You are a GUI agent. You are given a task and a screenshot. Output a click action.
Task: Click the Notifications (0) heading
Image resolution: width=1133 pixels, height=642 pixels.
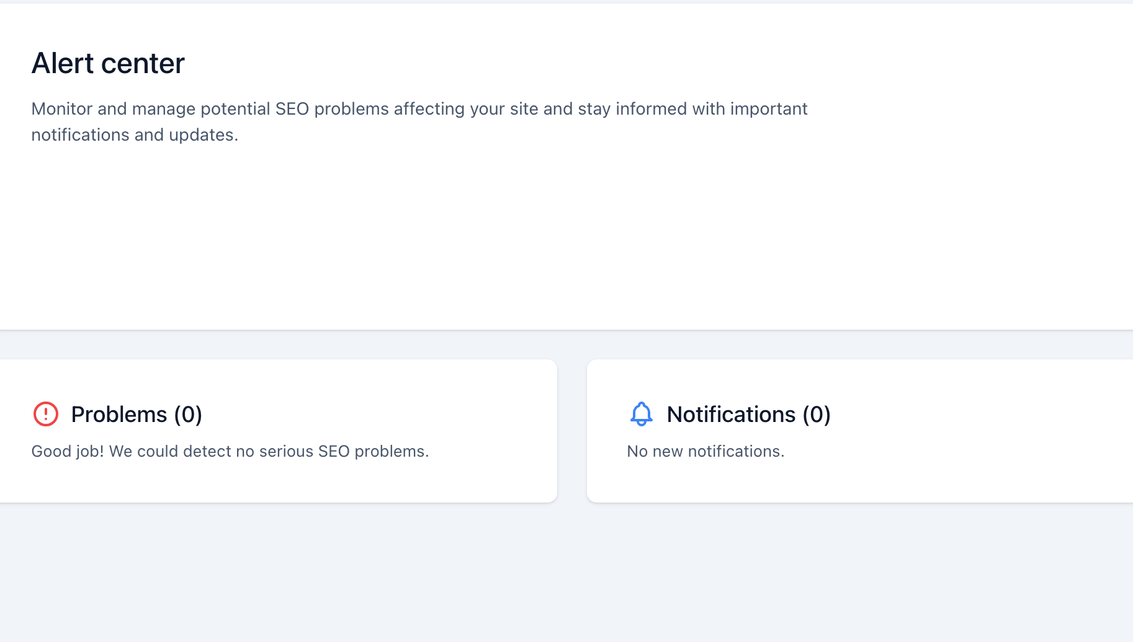coord(748,415)
